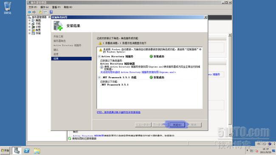
Task: Click the 开始之前 wizard step
Action: coord(58,37)
